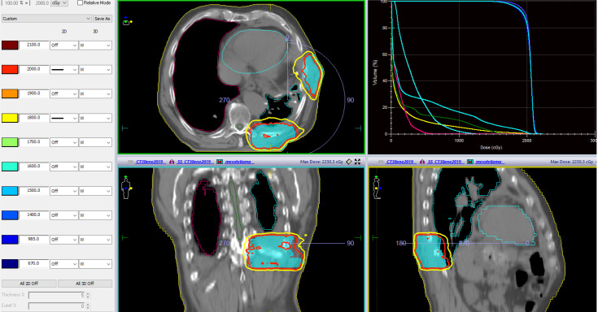Click the All 2D Off button
598x312 pixels.
pos(29,284)
